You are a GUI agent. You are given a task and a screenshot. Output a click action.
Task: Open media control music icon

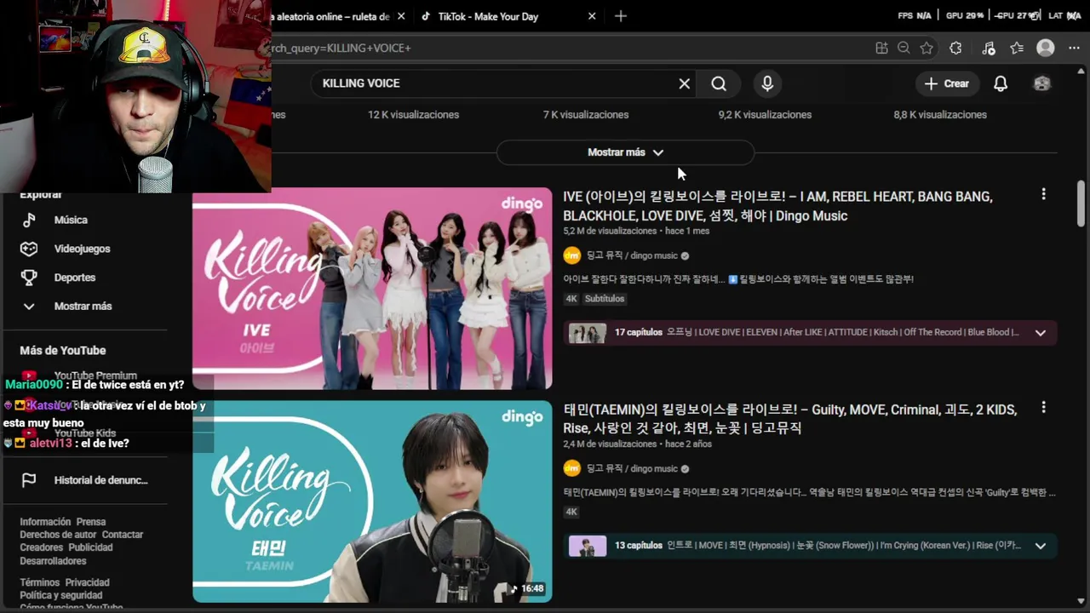pos(988,49)
